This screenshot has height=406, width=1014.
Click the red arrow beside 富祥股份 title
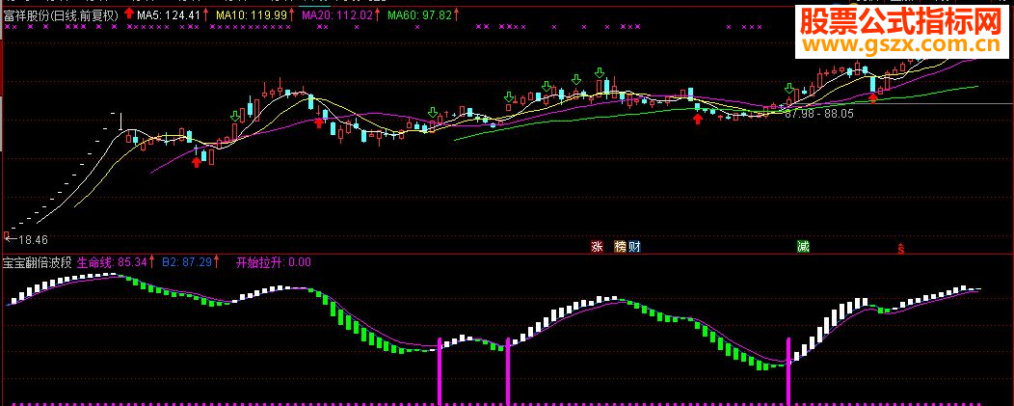point(129,14)
